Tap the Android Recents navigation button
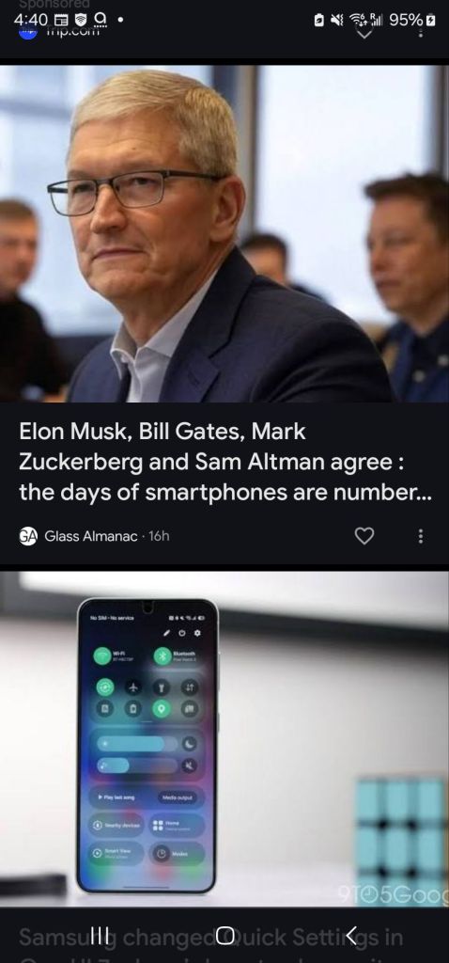This screenshot has height=963, width=449. (x=100, y=936)
